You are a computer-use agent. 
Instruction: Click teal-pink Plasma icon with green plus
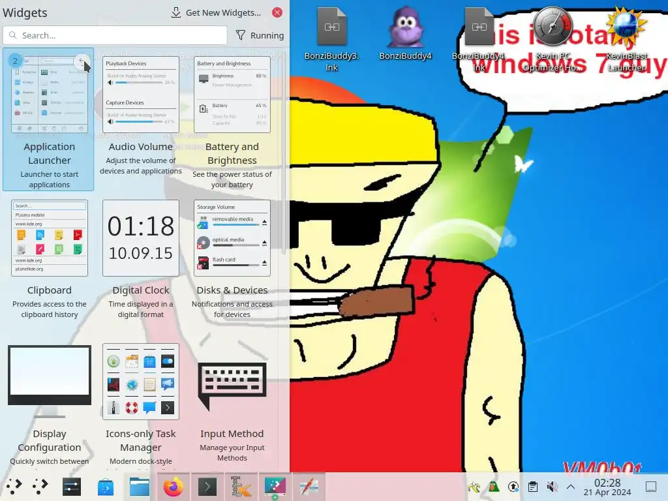tap(275, 487)
